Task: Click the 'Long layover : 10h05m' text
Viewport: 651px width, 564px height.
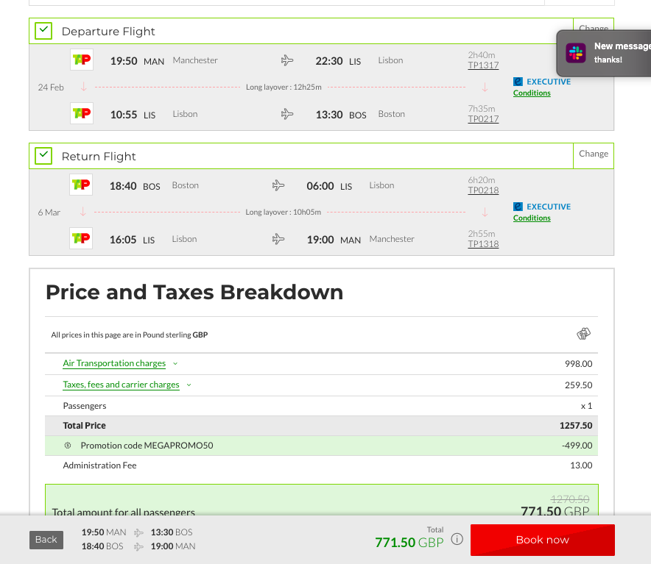Action: coord(283,212)
